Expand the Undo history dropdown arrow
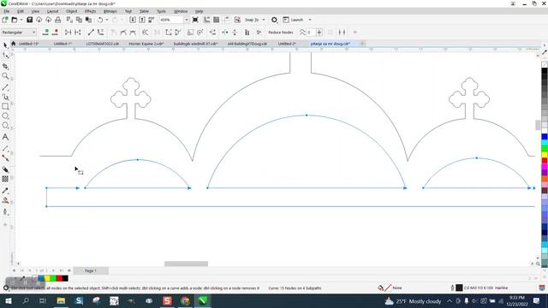 point(107,20)
